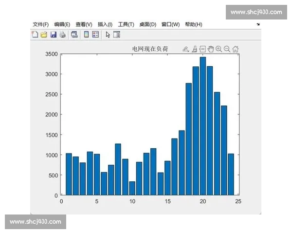Viewport: 292px width, 234px height.
Task: Open the 帮助(H) menu
Action: pyautogui.click(x=194, y=24)
